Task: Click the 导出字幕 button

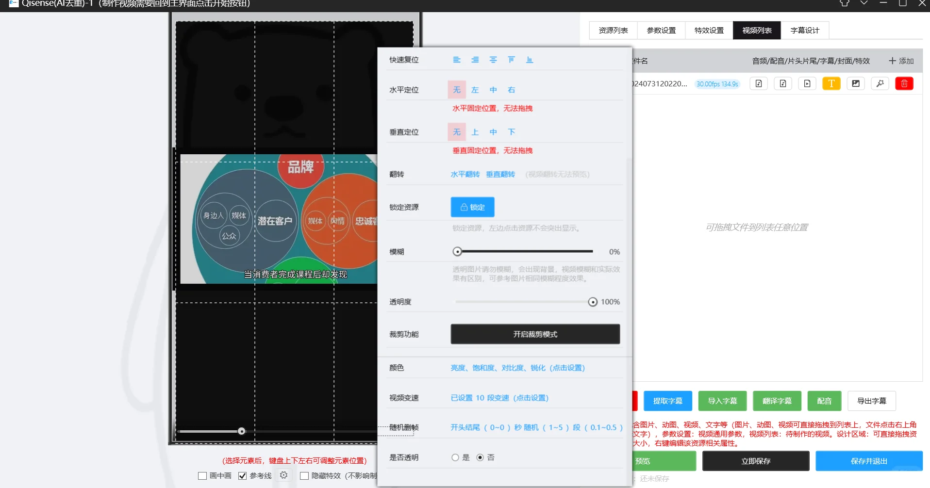Action: pos(872,401)
